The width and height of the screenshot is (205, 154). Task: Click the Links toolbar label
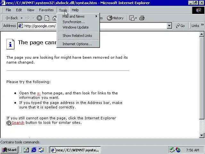[x=195, y=26]
